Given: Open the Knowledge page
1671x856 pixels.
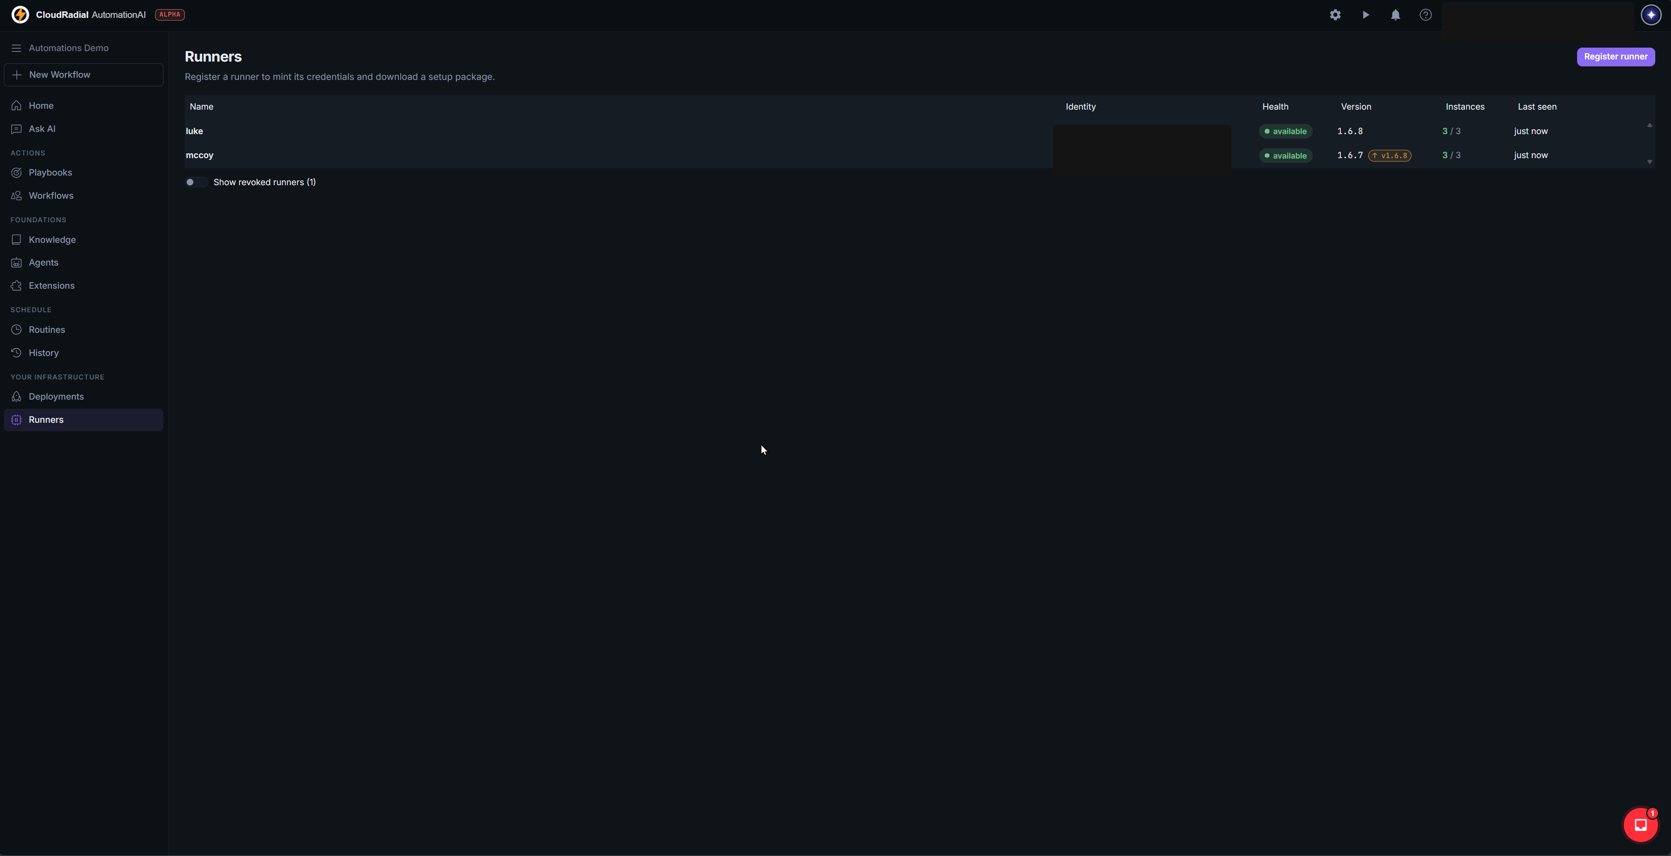Looking at the screenshot, I should 84,240.
